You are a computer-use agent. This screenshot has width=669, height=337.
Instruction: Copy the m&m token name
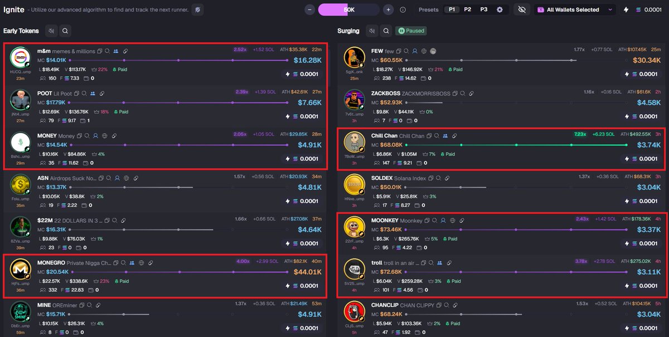coord(100,51)
